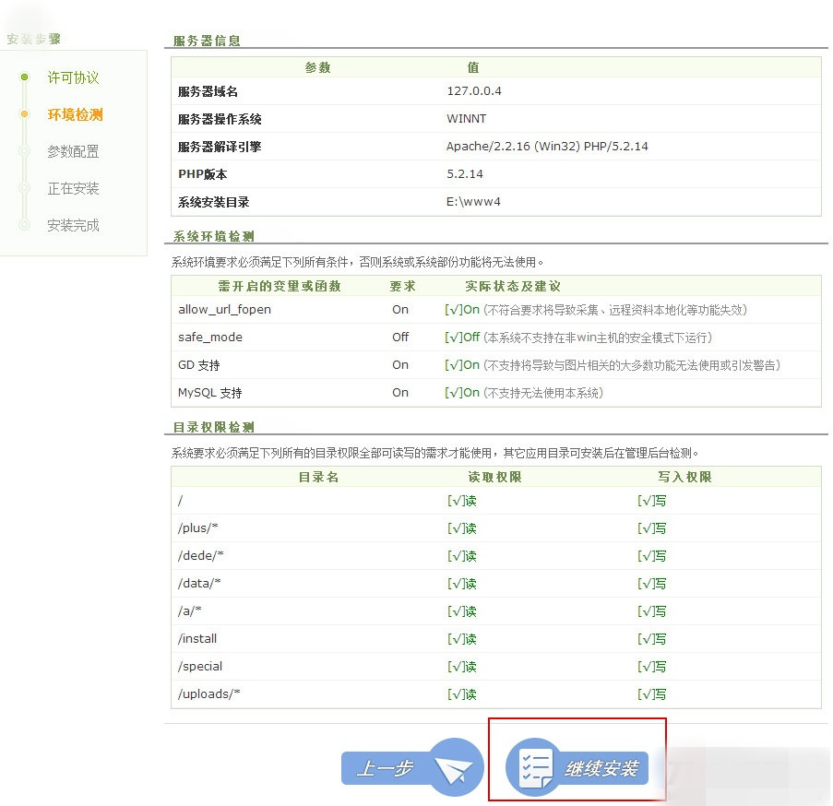
Task: Click the 写入权限 column header
Action: pos(684,477)
